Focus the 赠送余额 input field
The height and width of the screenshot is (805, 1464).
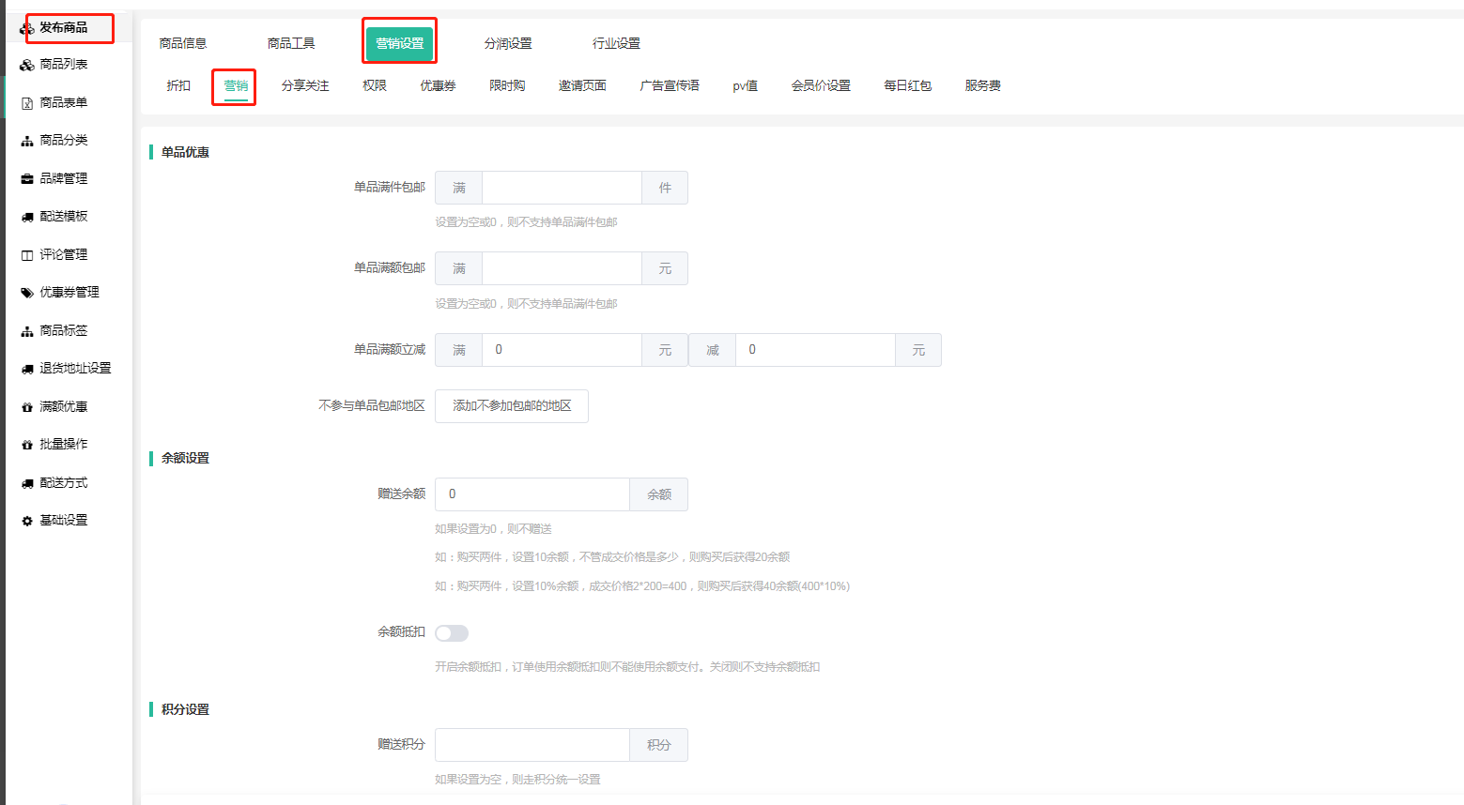pos(532,494)
